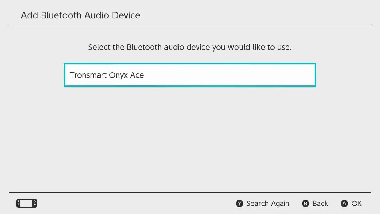The height and width of the screenshot is (214, 380).
Task: Select the Add Bluetooth Audio Device title
Action: tap(80, 15)
